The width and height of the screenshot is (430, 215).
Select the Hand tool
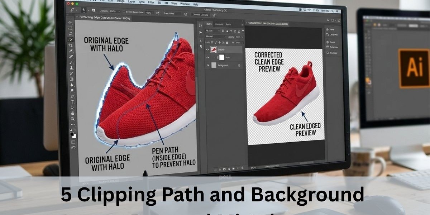pos(73,113)
